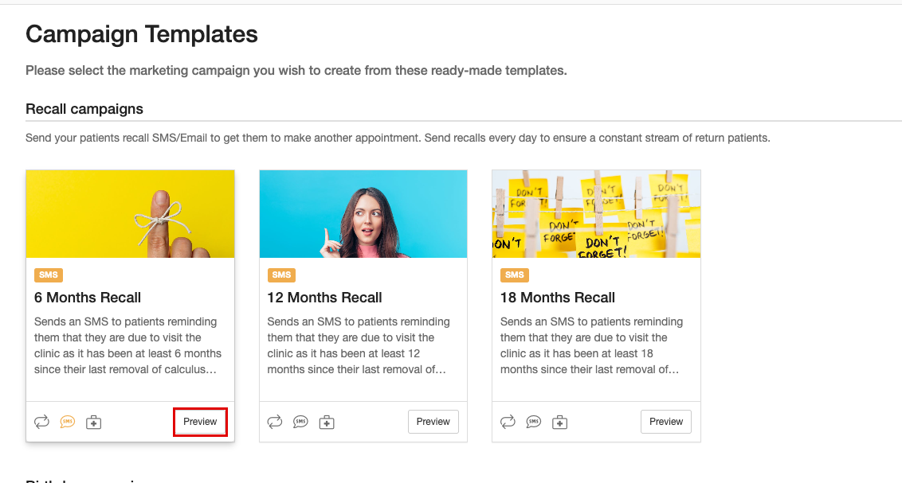Click the SMS badge on 18 Months Recall
The image size is (902, 483).
[x=514, y=275]
